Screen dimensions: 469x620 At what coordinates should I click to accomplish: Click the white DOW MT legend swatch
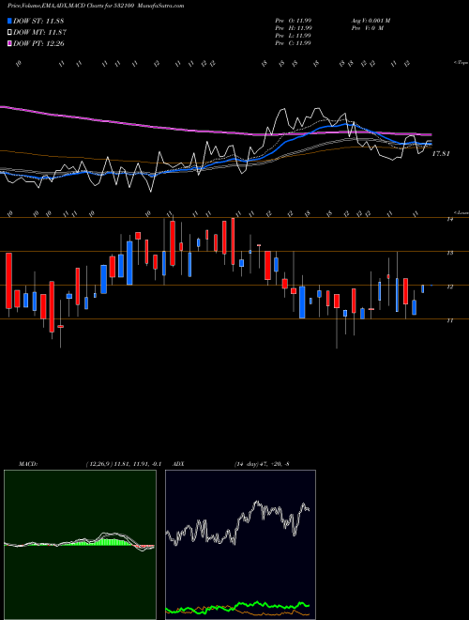tap(9, 33)
